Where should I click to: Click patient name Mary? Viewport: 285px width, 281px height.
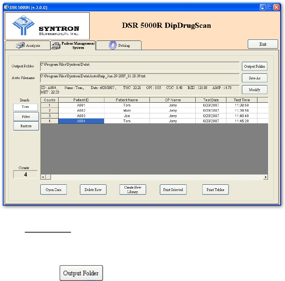127,111
